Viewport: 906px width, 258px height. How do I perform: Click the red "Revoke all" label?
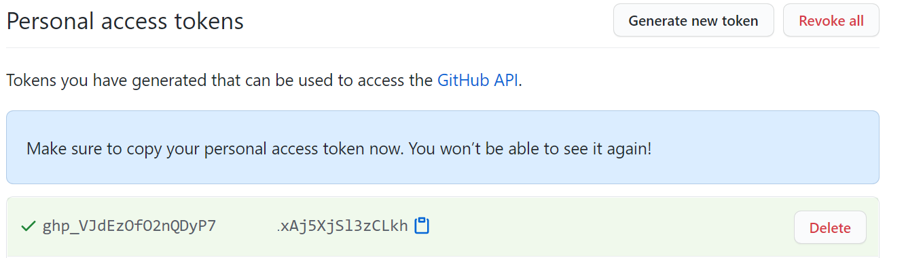pyautogui.click(x=831, y=21)
